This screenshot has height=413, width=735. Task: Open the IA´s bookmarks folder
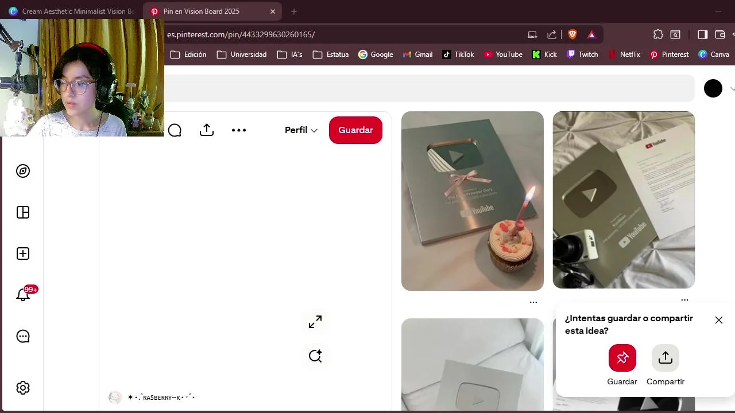click(x=289, y=54)
